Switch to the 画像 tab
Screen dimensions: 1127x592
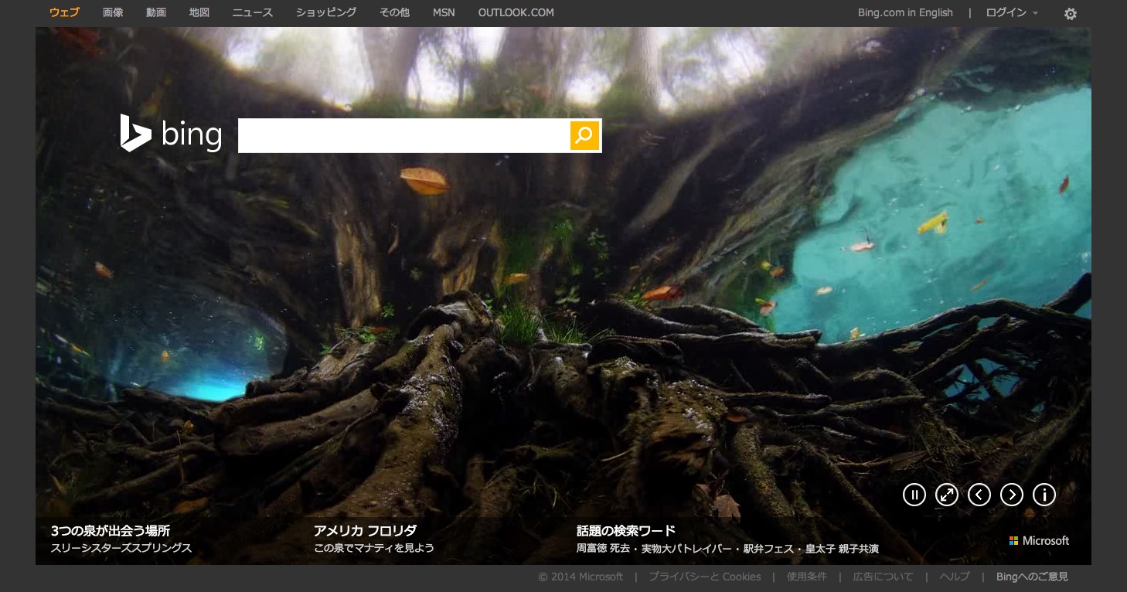(x=113, y=12)
